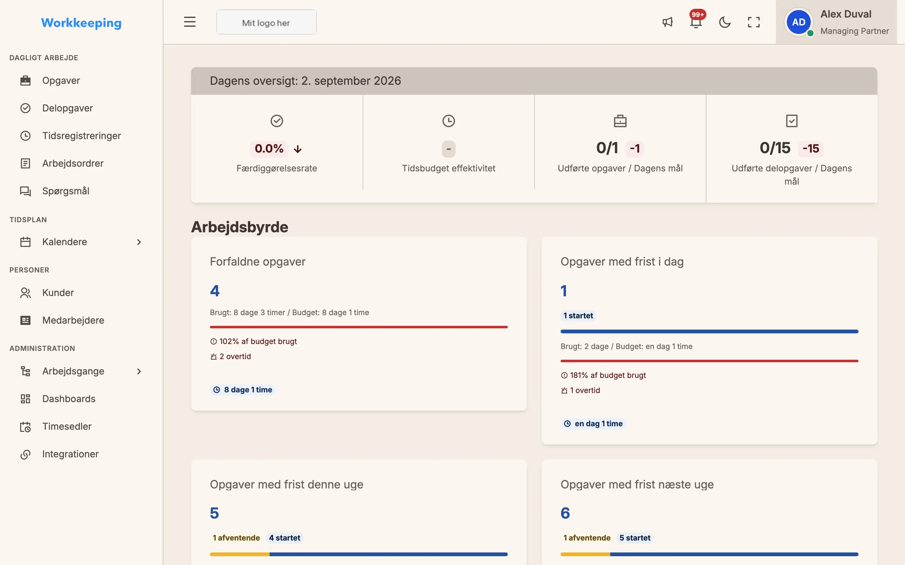Click the 'Mit logo her' placeholder button

point(266,22)
